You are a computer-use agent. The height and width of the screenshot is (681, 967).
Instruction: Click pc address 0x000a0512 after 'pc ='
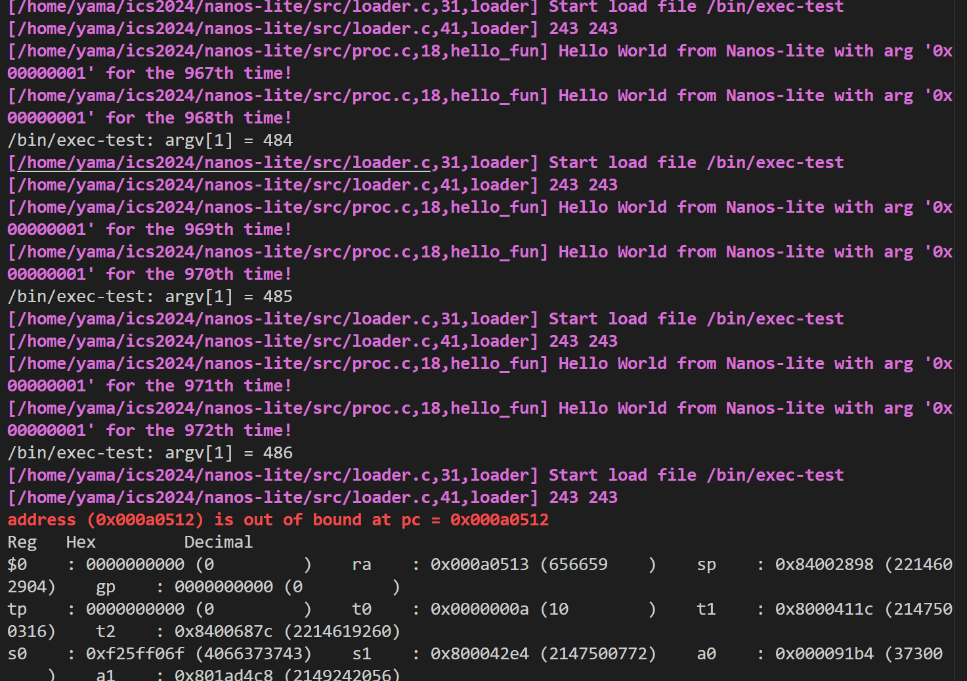499,520
